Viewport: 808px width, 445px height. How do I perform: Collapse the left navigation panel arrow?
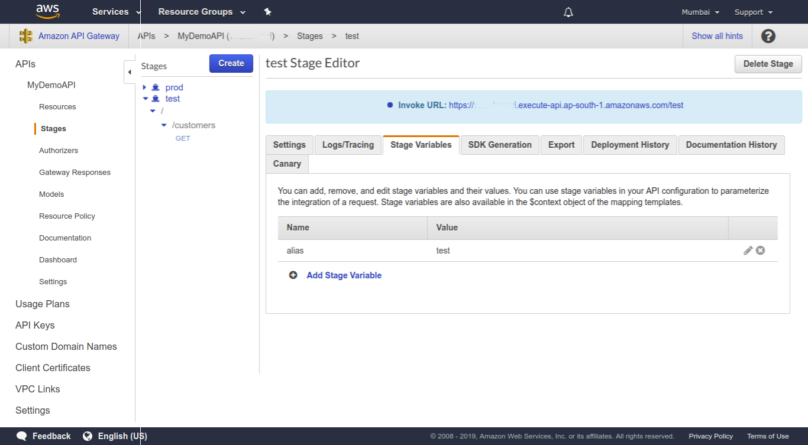coord(130,72)
